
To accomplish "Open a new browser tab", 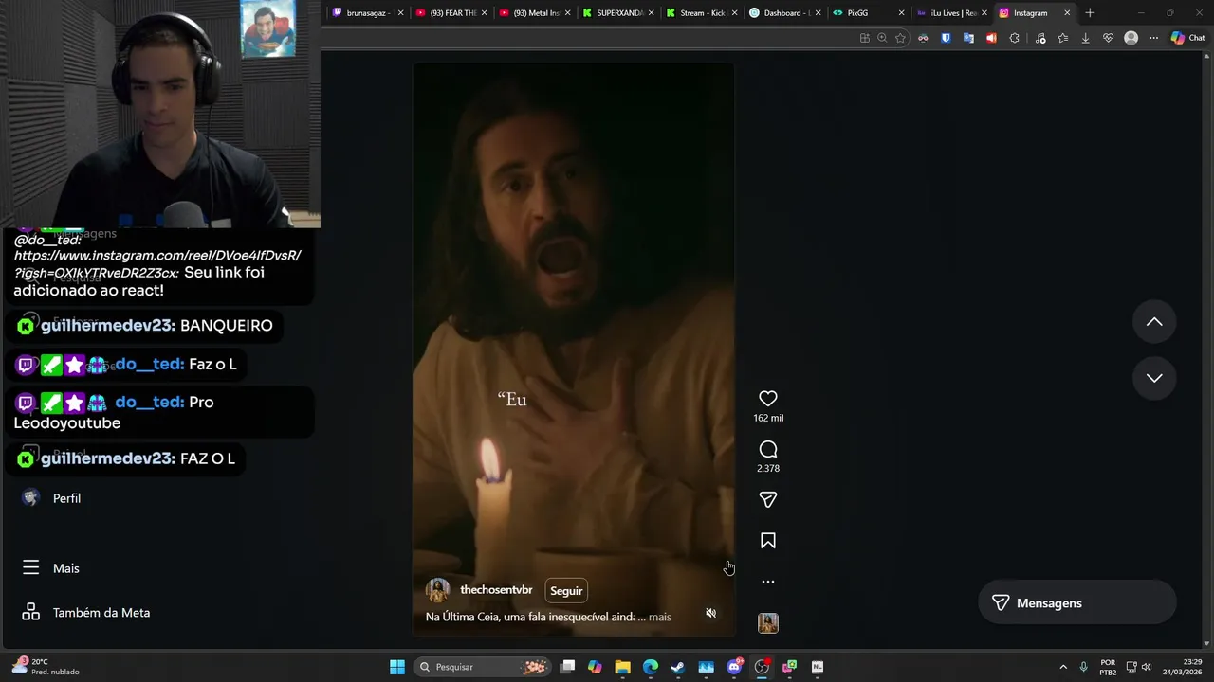I will (1090, 13).
